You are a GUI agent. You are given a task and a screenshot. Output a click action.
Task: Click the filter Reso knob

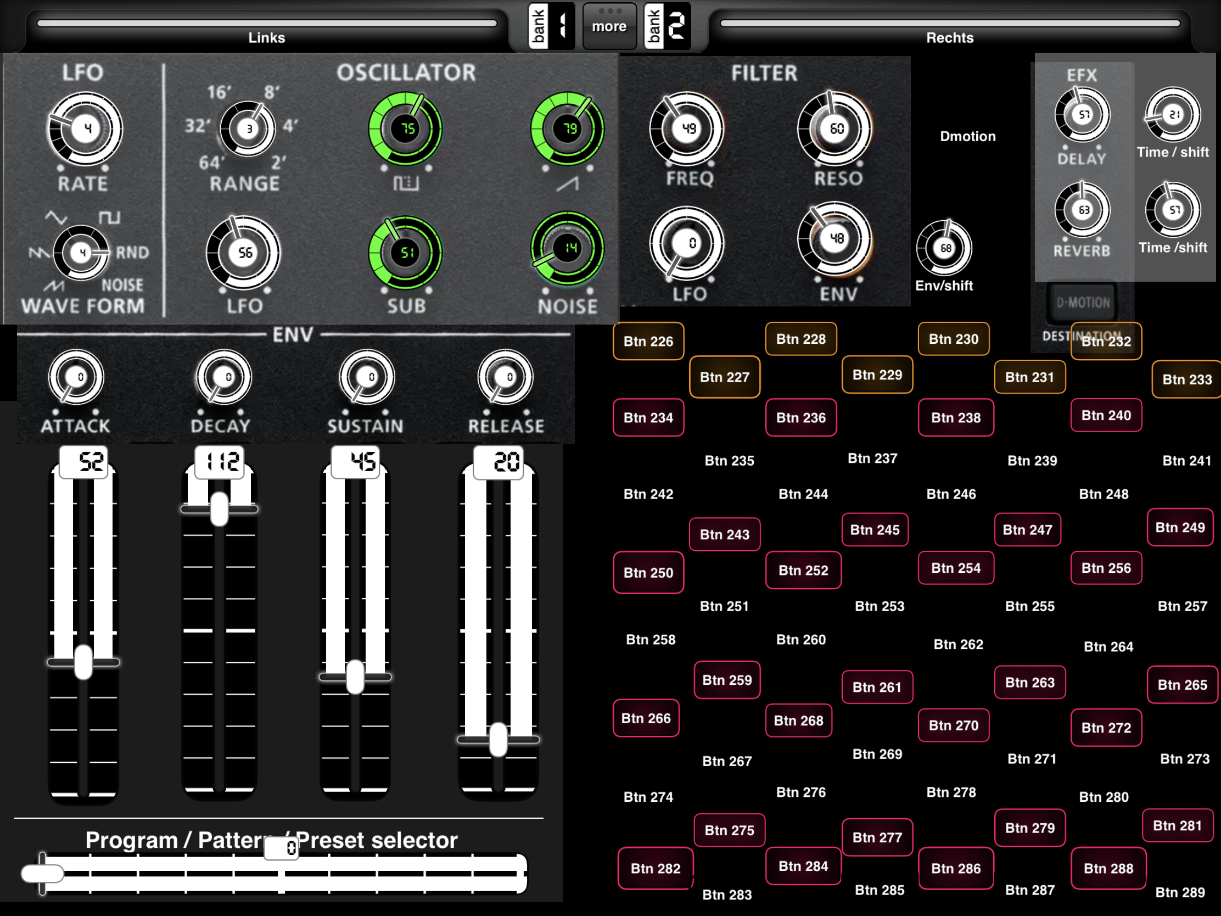835,129
